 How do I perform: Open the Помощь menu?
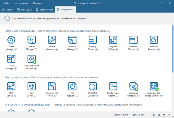point(37,3)
